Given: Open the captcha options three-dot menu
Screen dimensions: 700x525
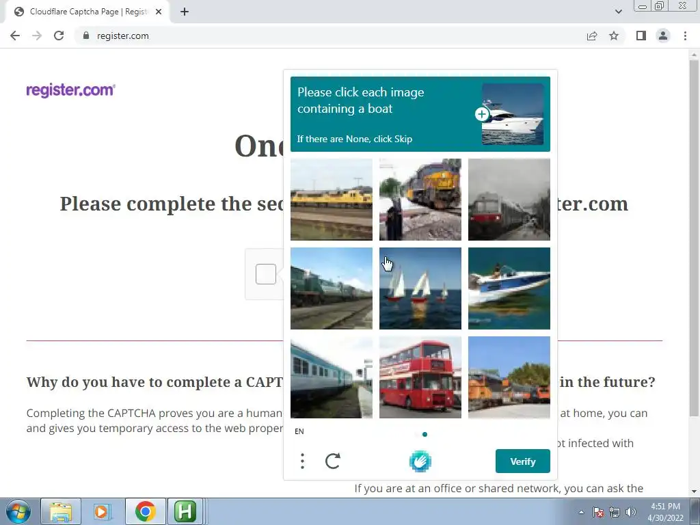Looking at the screenshot, I should [302, 461].
